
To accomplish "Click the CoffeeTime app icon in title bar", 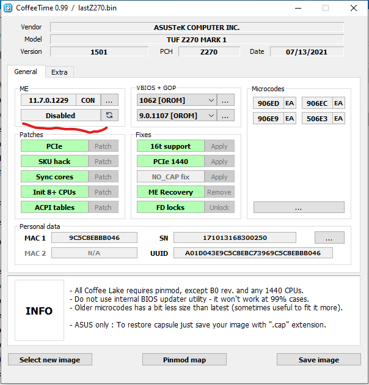I will 7,8.
